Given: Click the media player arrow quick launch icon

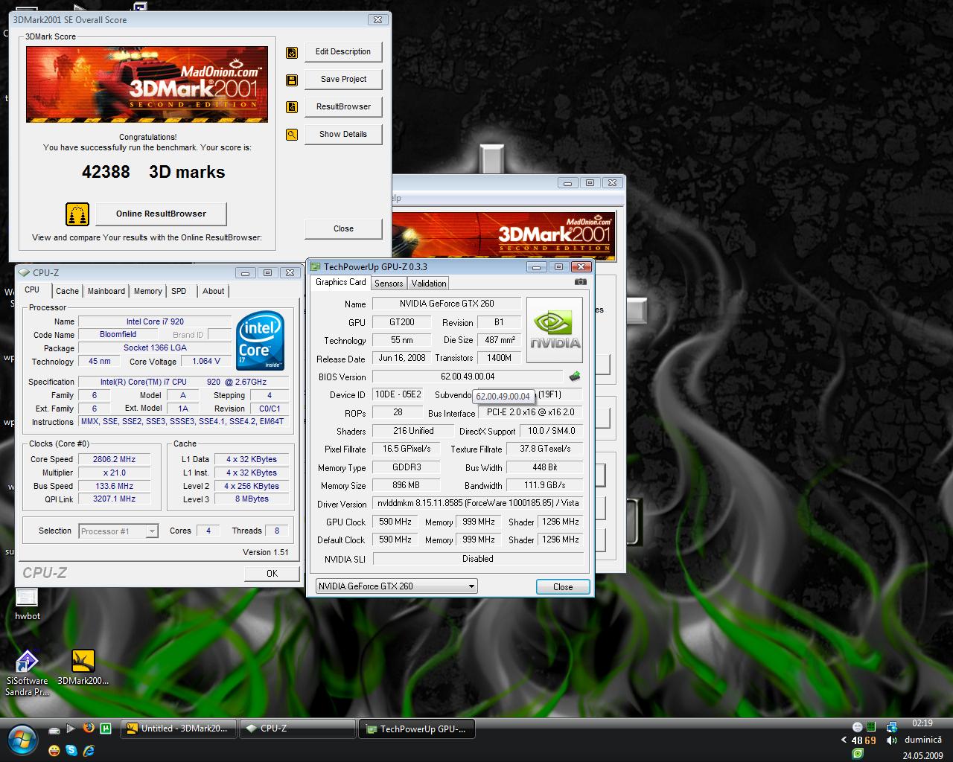Looking at the screenshot, I should [x=71, y=729].
